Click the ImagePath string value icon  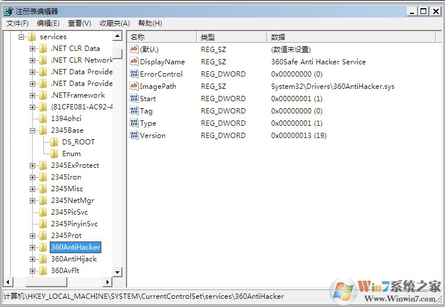pyautogui.click(x=134, y=87)
